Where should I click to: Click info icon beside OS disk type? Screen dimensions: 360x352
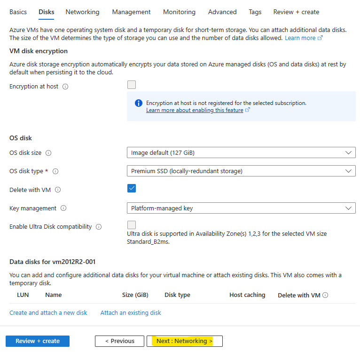(55, 171)
